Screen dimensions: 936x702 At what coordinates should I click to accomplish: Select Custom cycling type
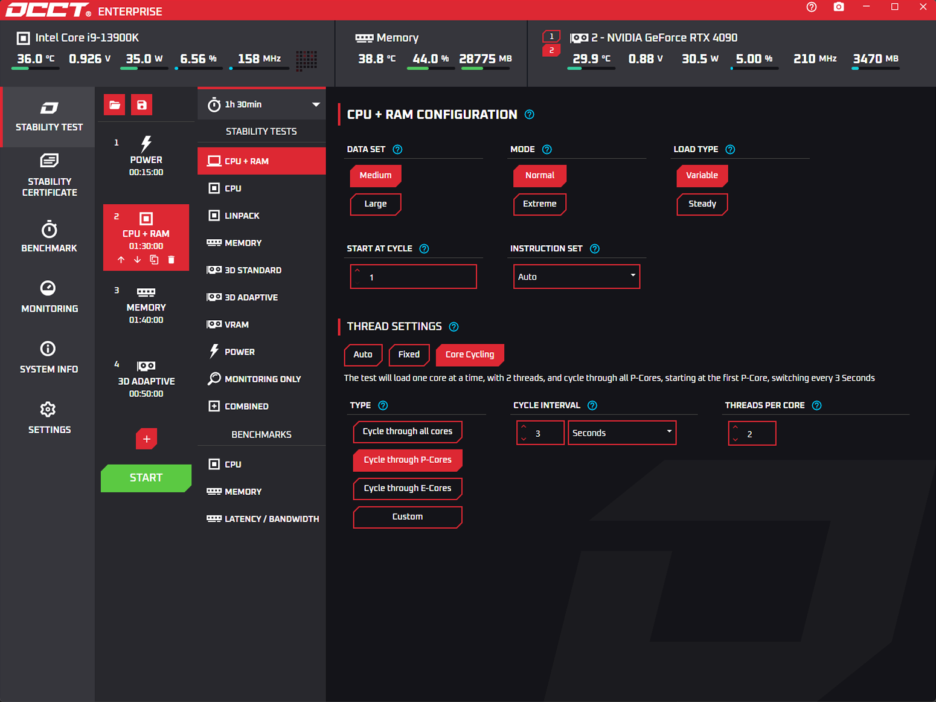click(408, 517)
